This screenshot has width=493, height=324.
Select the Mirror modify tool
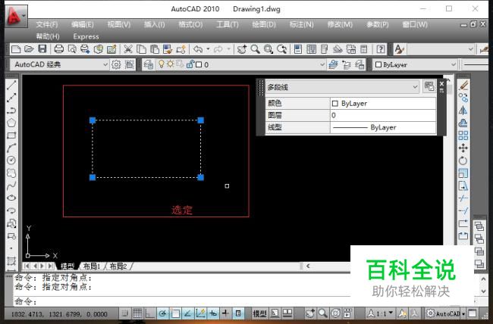(x=463, y=111)
